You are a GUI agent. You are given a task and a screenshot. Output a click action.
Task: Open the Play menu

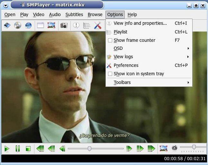tap(24, 14)
